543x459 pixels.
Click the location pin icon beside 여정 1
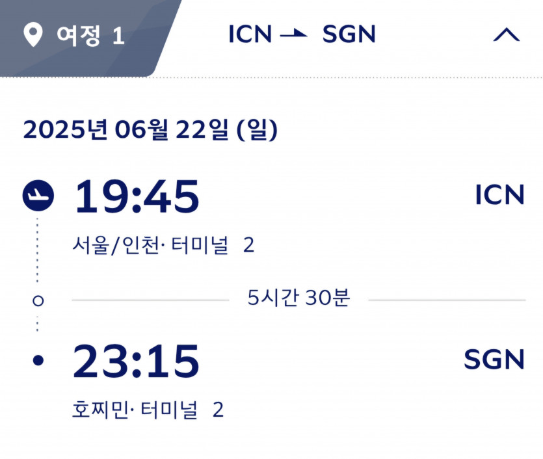point(32,35)
